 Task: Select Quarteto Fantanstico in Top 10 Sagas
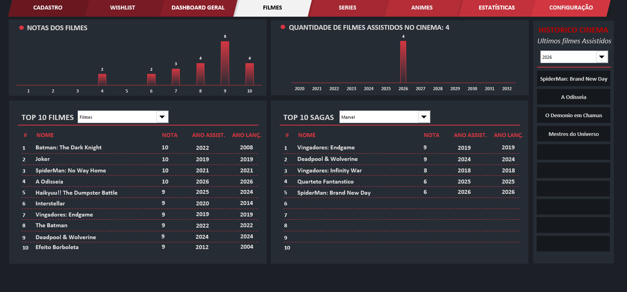325,182
